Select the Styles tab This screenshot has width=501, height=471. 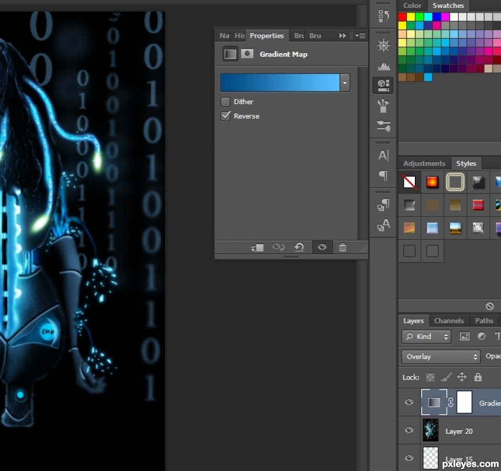click(466, 163)
